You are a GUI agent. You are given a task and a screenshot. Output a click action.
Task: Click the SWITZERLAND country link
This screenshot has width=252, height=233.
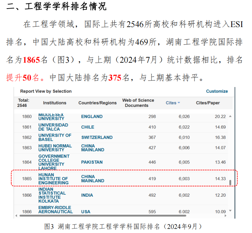[x=96, y=137]
